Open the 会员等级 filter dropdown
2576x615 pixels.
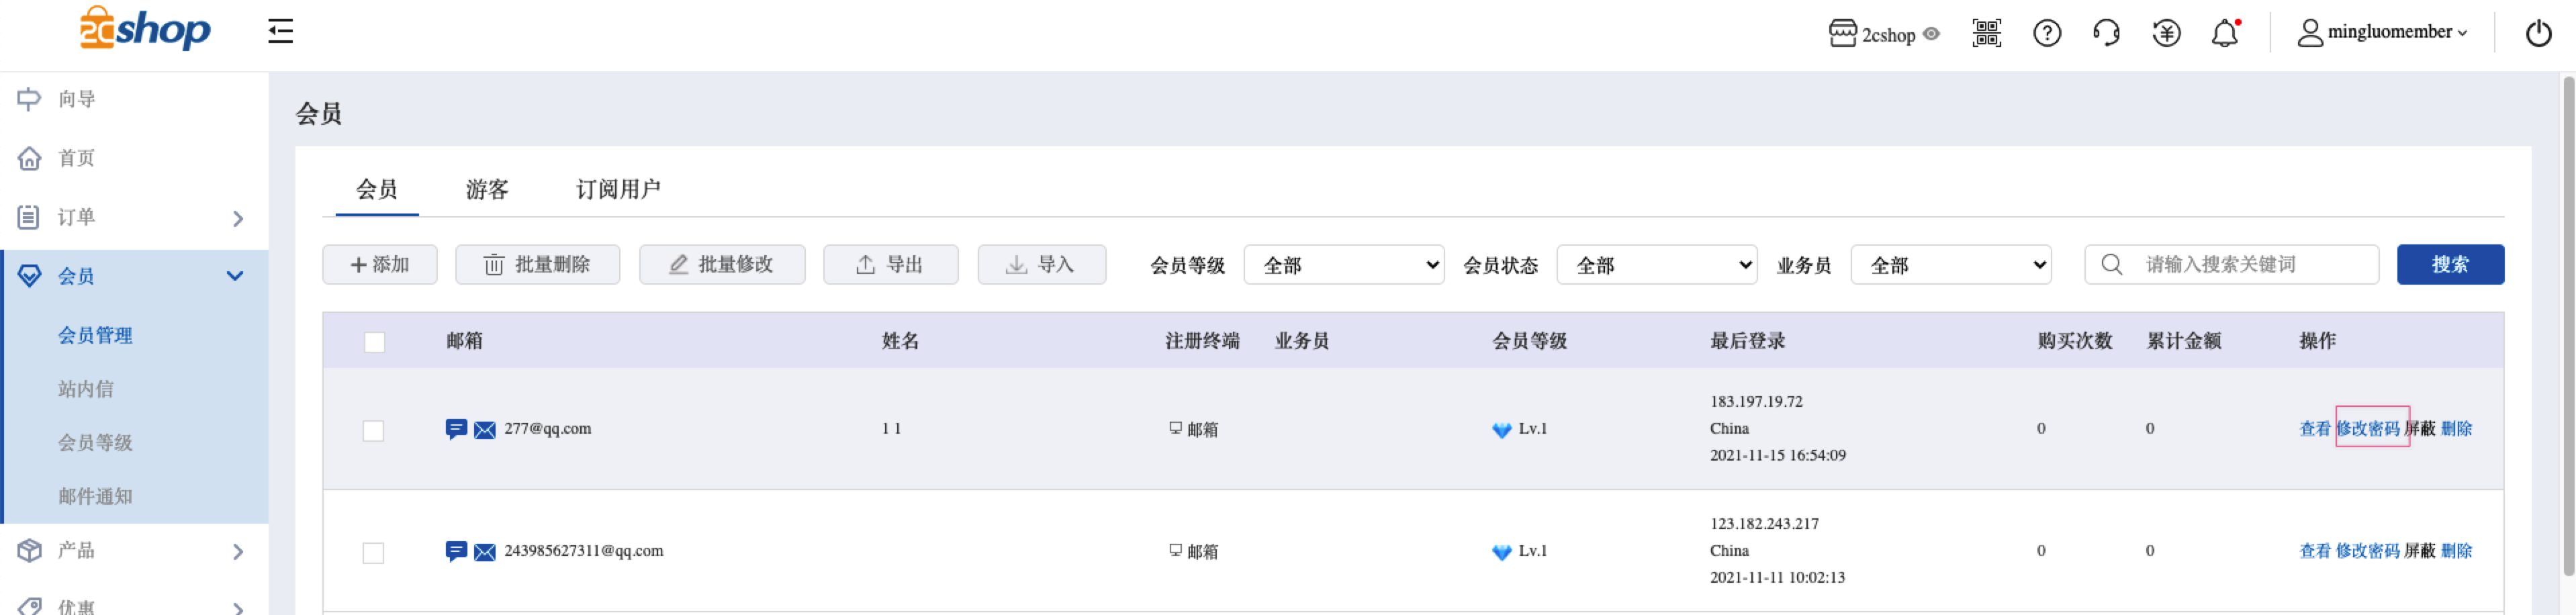pos(1343,265)
